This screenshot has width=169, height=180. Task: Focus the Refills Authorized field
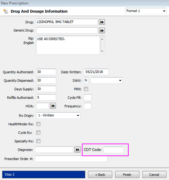46,97
